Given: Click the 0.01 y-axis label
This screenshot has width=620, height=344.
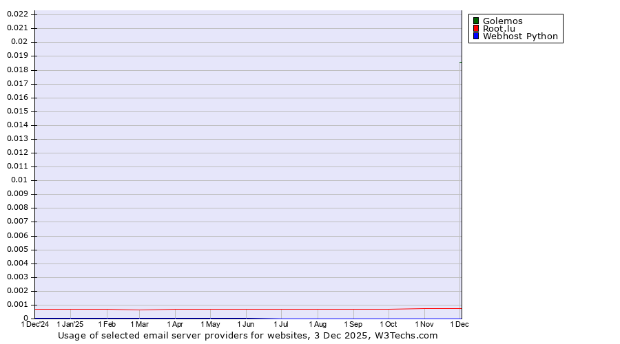Looking at the screenshot, I should click(23, 180).
